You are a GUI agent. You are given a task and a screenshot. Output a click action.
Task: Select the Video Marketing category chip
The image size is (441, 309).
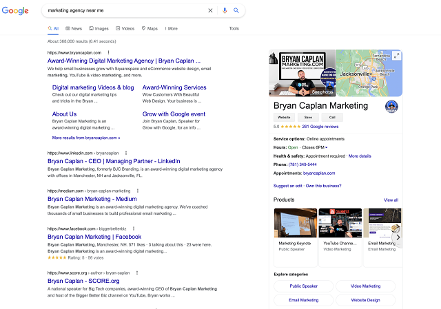(x=365, y=286)
